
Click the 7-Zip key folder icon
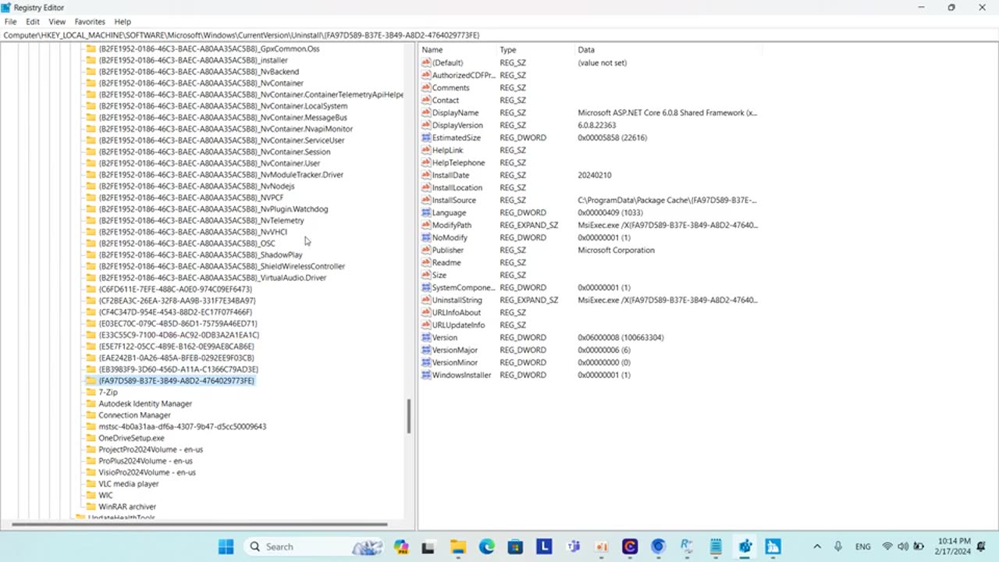[x=91, y=392]
